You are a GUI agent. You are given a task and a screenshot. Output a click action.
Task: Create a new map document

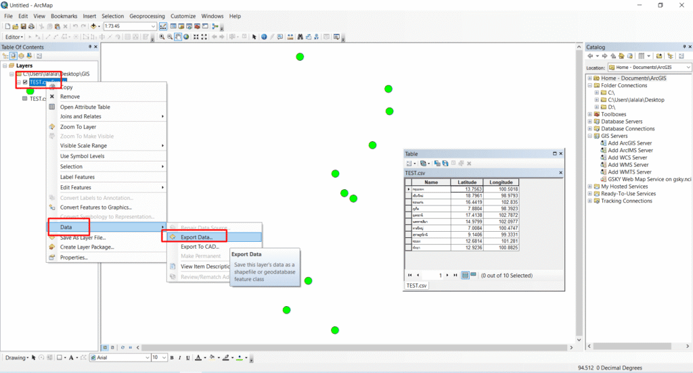click(7, 26)
